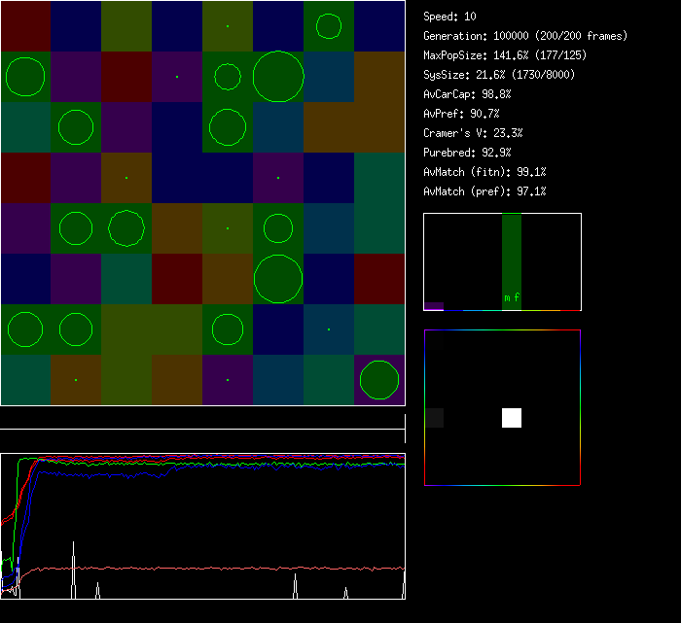
Task: Click the AvMatch (pref) readout
Action: click(484, 191)
